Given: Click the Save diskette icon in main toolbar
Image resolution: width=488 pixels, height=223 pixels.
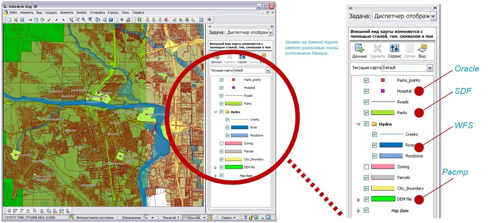Looking at the screenshot, I should click(22, 19).
